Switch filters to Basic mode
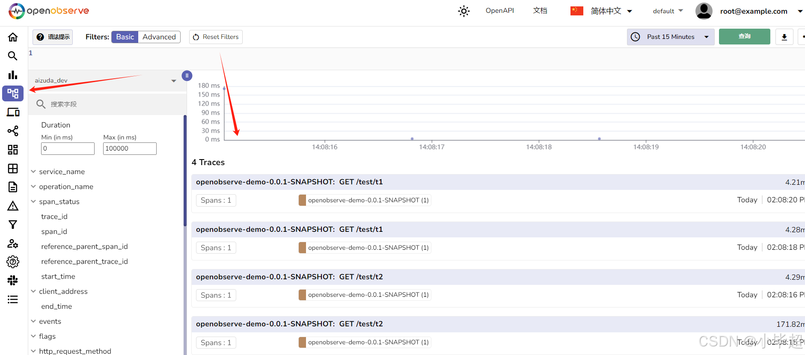This screenshot has height=355, width=805. [x=125, y=37]
